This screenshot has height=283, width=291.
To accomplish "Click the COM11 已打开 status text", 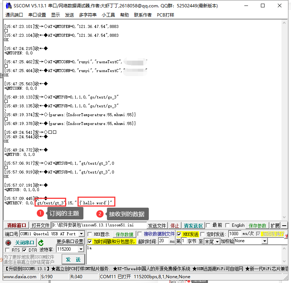I will (145, 277).
